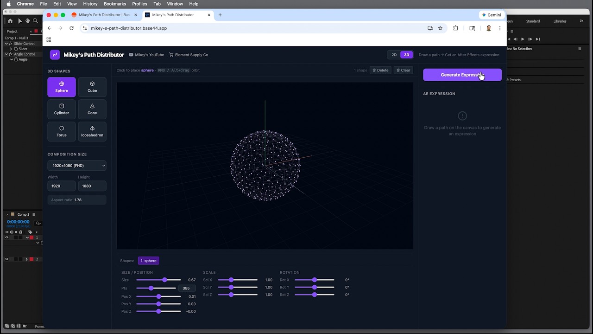Collapse Slider Control effect group
This screenshot has height=334, width=593.
point(6,44)
